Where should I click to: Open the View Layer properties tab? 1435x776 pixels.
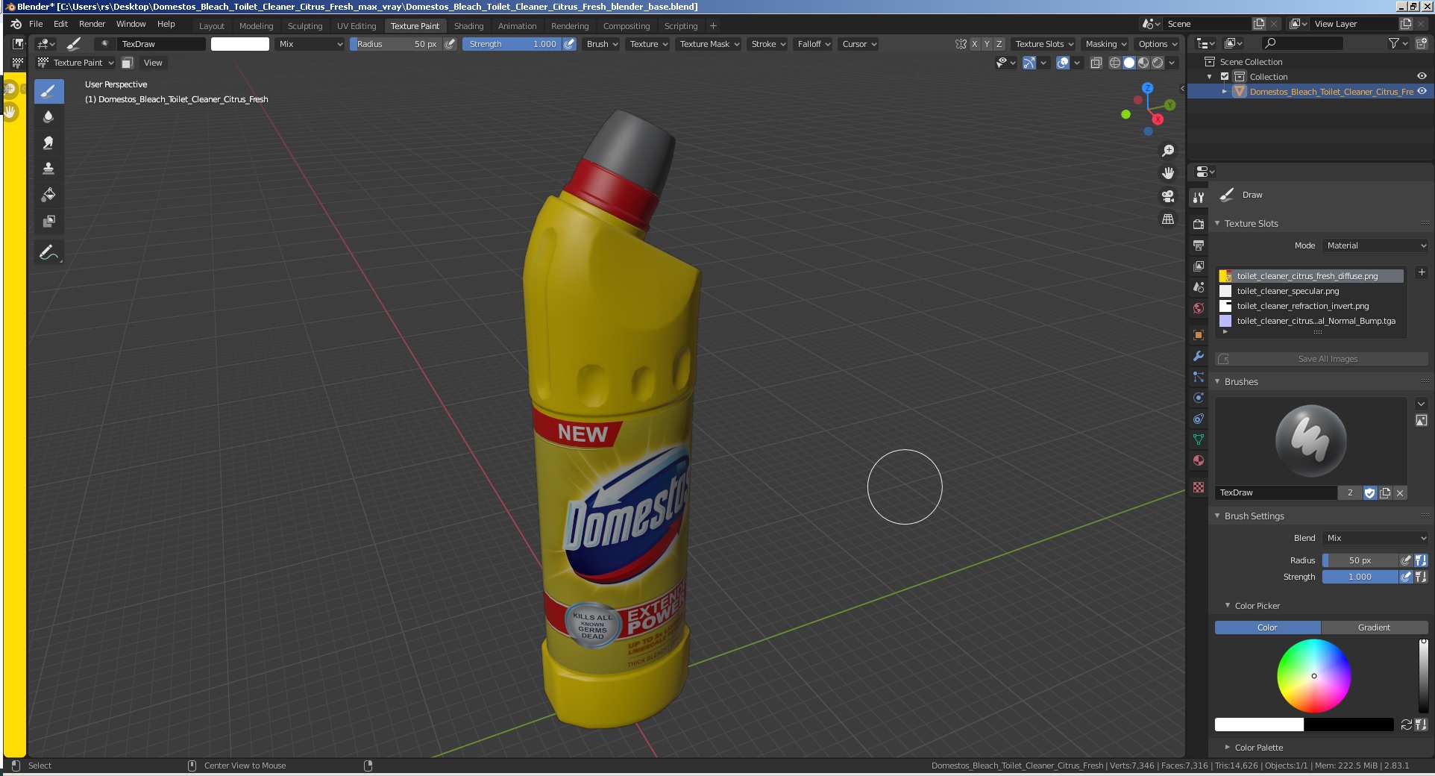[1199, 266]
